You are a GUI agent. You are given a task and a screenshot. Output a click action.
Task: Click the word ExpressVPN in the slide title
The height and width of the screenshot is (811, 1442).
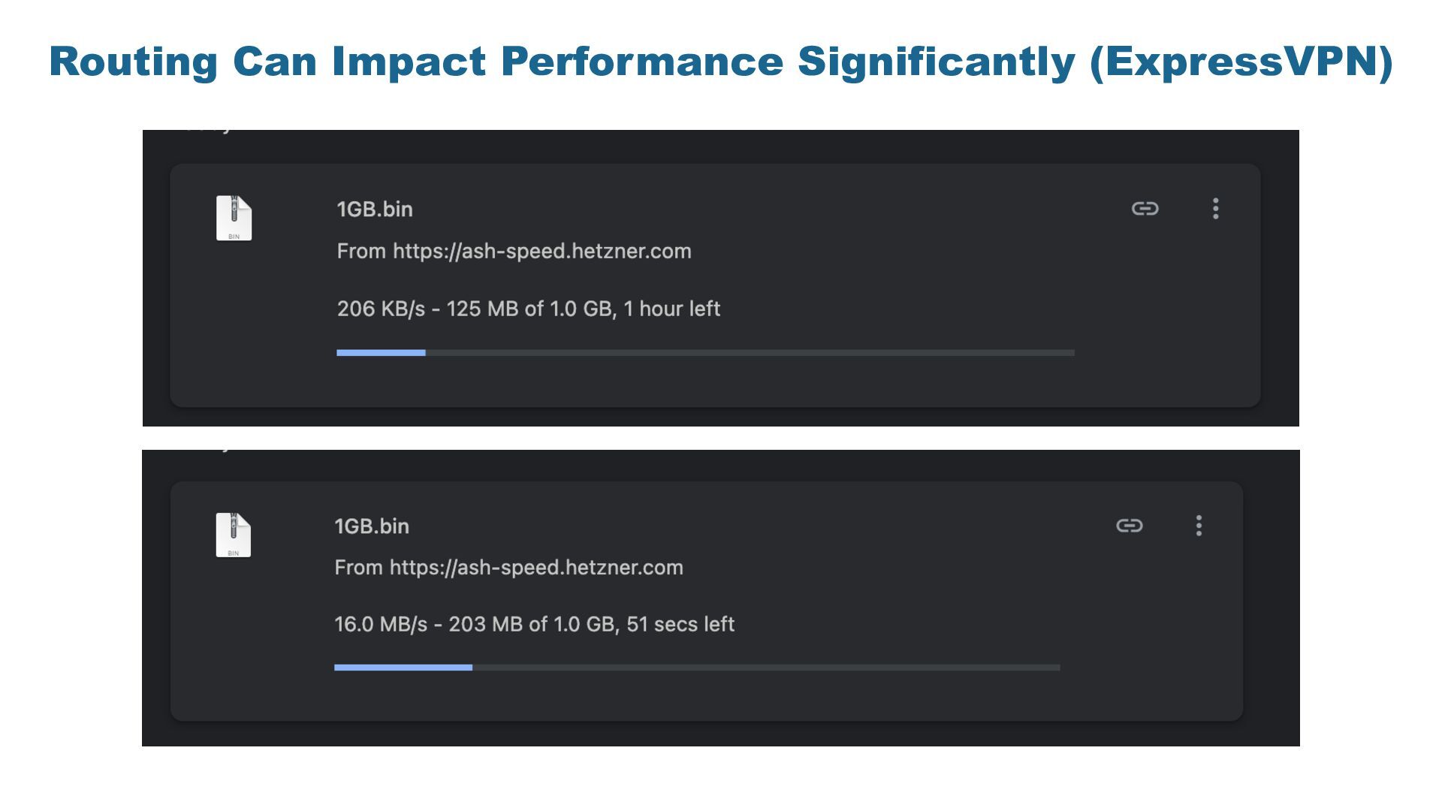pos(1241,61)
